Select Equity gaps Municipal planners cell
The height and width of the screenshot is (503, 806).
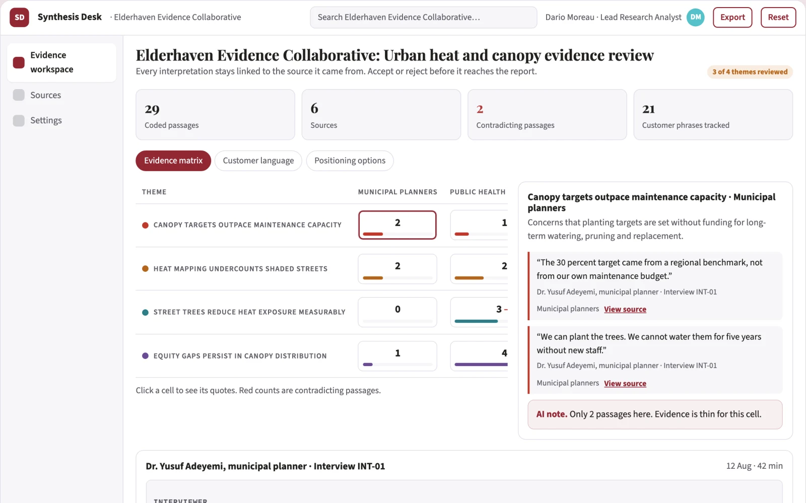397,356
